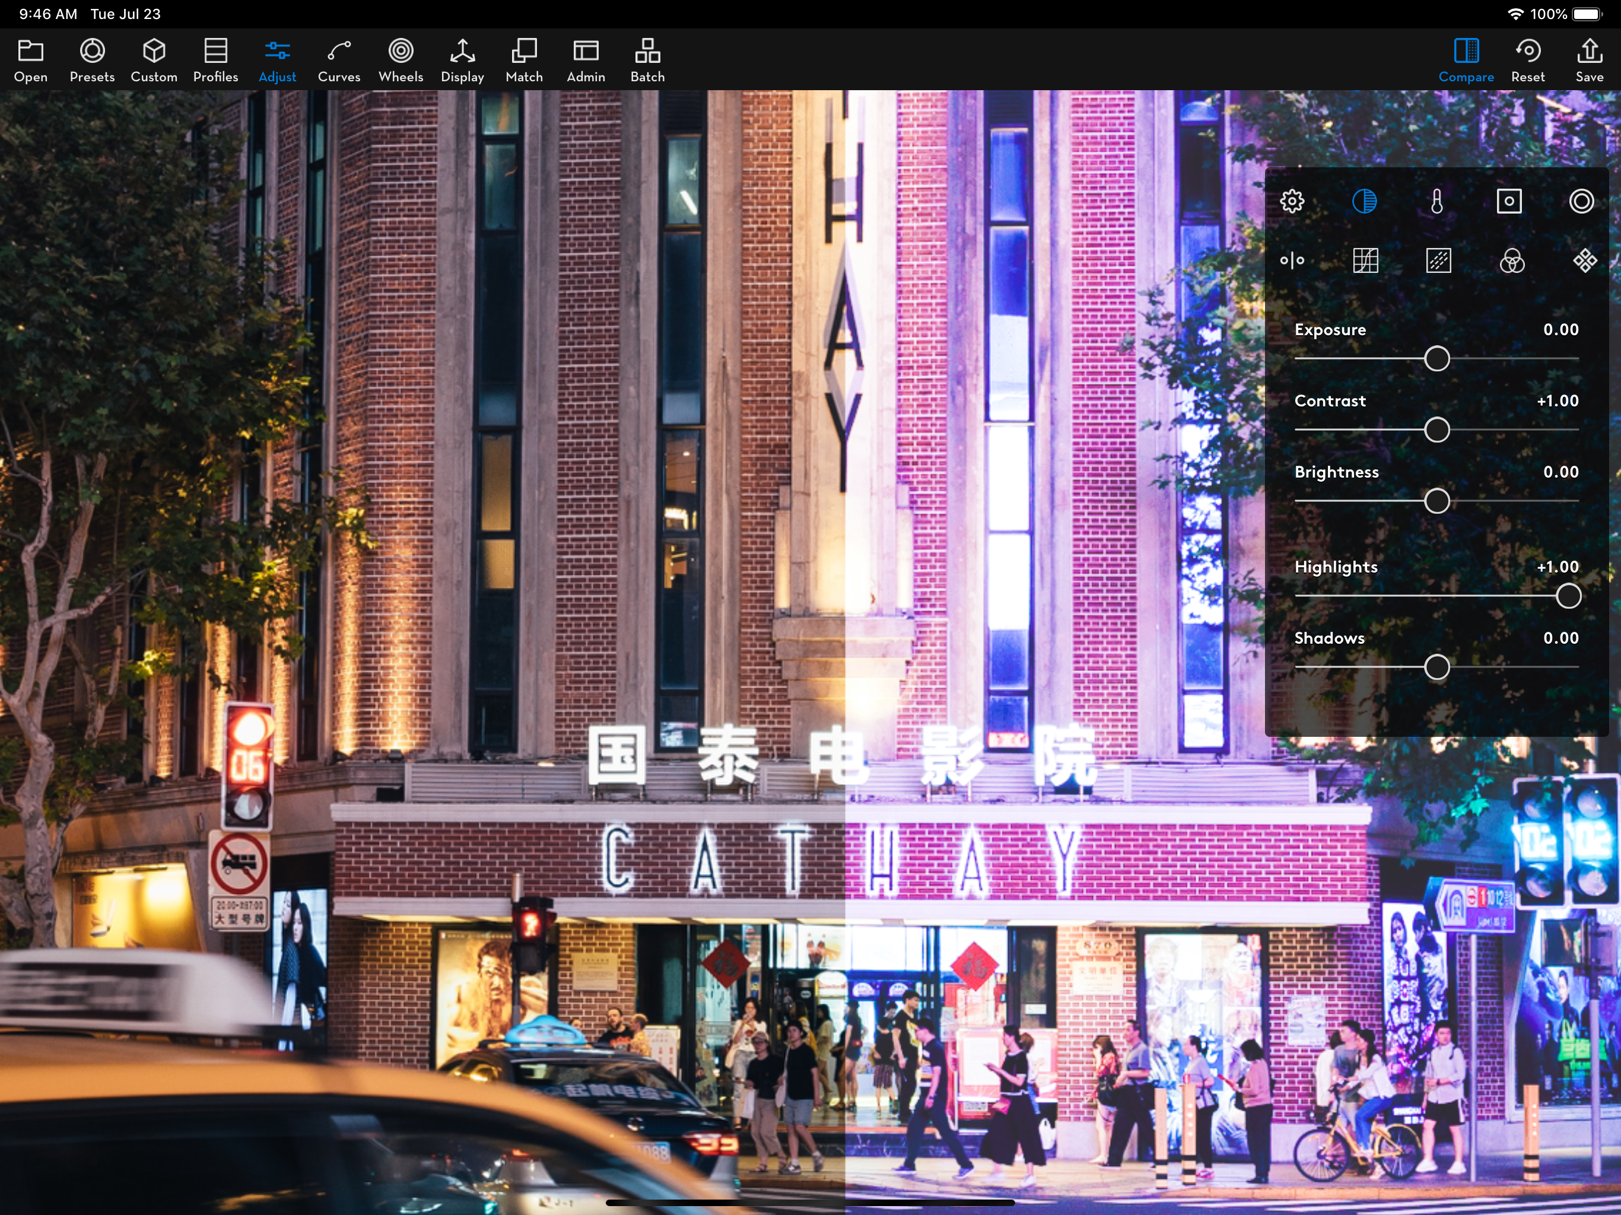Click the vignette square icon in panel

[1509, 202]
